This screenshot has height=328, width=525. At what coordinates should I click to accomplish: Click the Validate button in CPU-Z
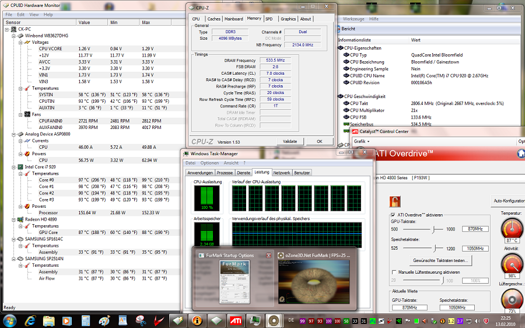(290, 141)
